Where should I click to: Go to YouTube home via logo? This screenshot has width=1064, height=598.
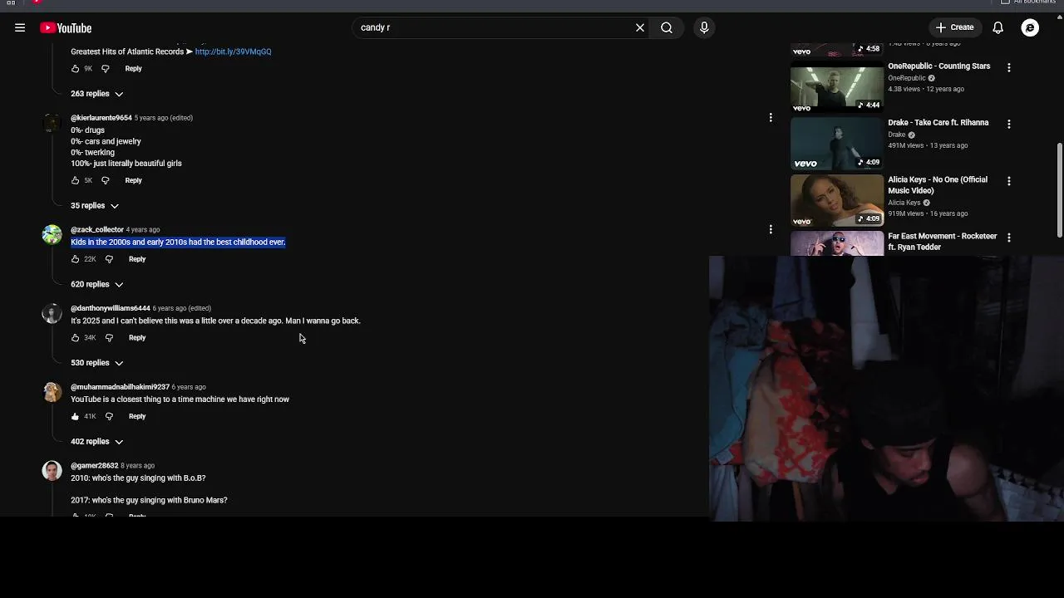(66, 27)
